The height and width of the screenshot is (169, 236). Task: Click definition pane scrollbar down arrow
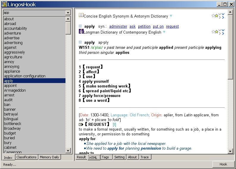click(x=230, y=151)
